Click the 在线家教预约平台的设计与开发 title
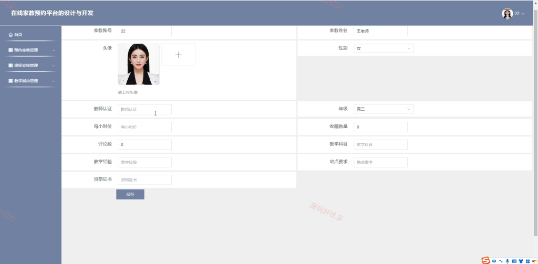 pyautogui.click(x=52, y=13)
